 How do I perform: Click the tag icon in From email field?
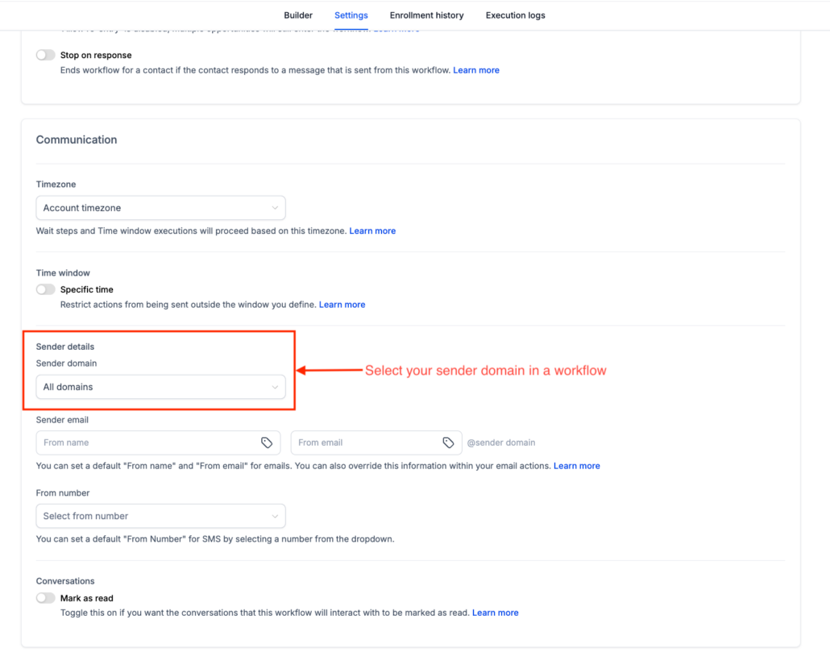(448, 443)
